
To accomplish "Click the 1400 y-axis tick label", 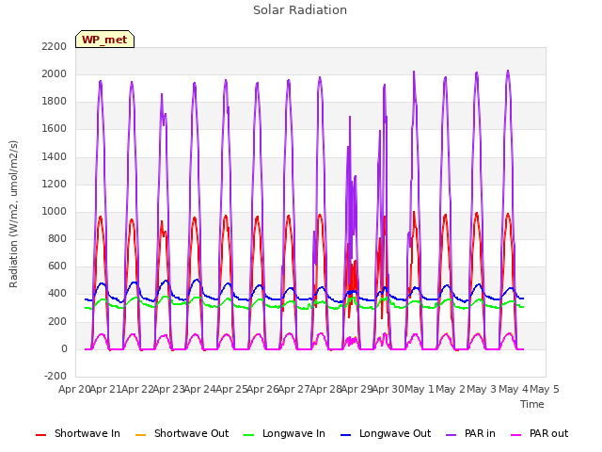I will pos(55,156).
